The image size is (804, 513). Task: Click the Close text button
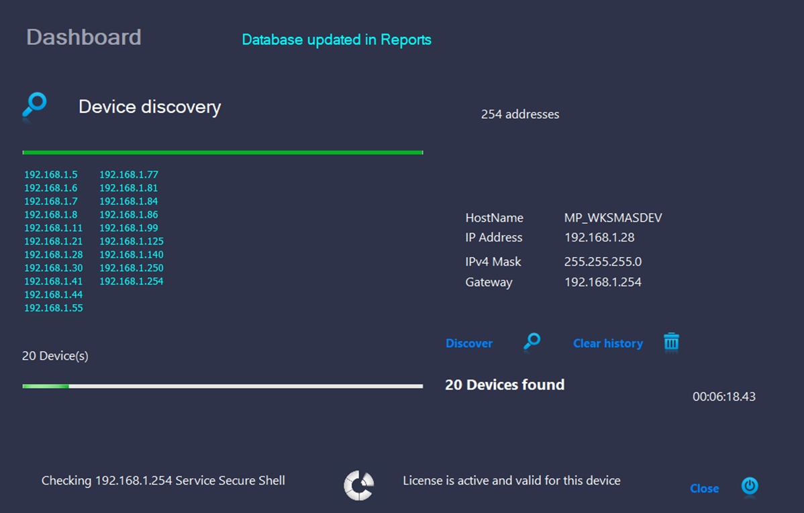click(x=704, y=488)
